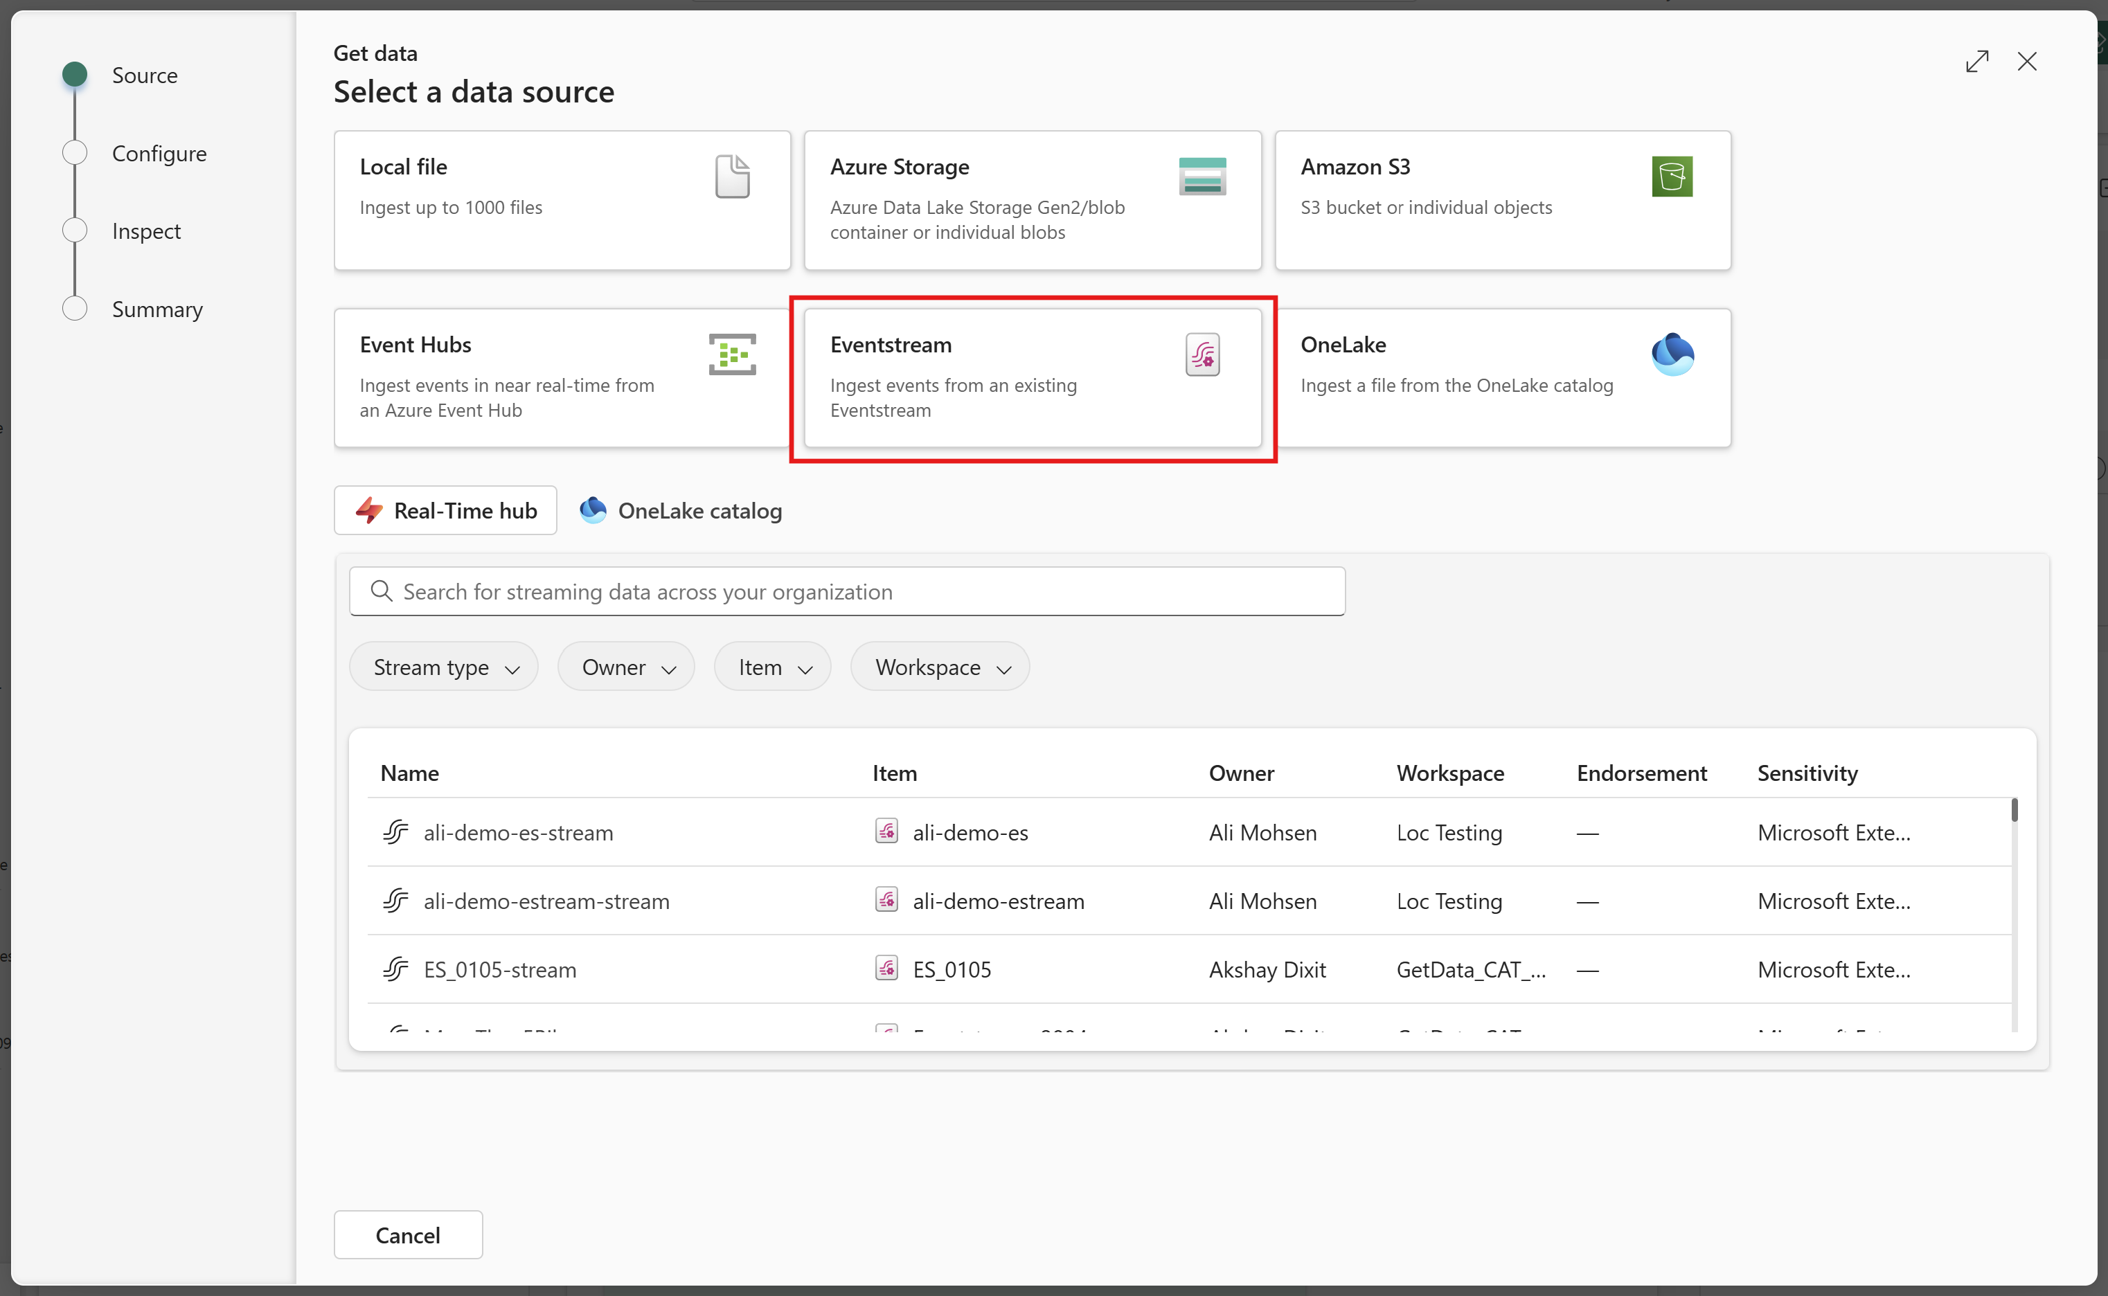Click the OneLake card logo icon

(x=1672, y=354)
